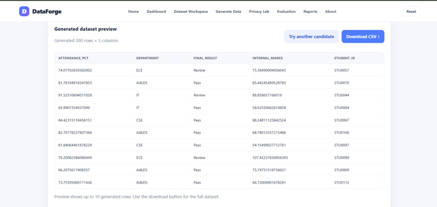Click student ID STU0112
This screenshot has height=207, width=437.
[342, 183]
